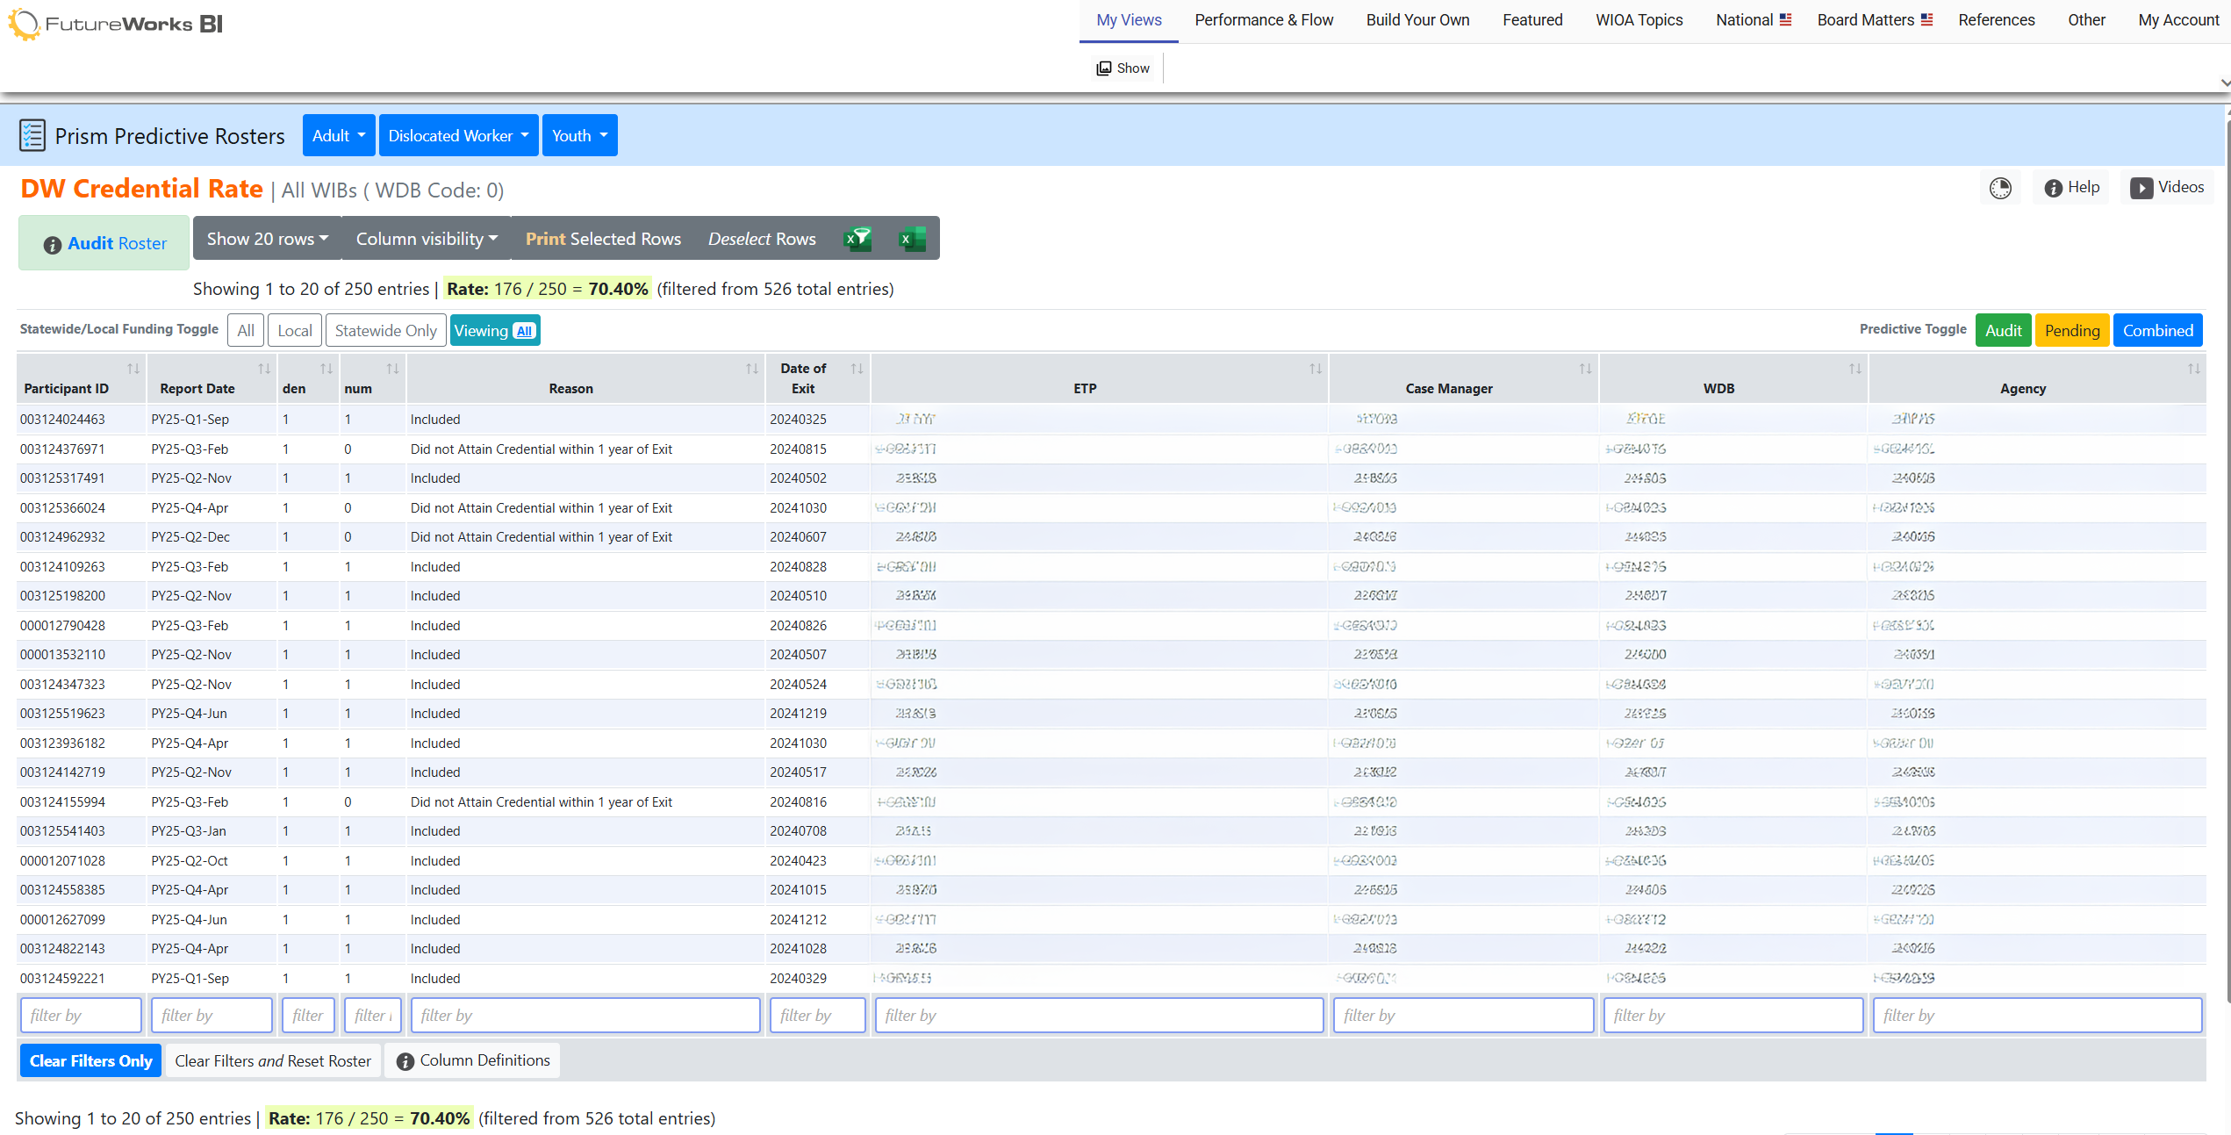Click Deselect Rows button
This screenshot has height=1135, width=2231.
coord(762,239)
